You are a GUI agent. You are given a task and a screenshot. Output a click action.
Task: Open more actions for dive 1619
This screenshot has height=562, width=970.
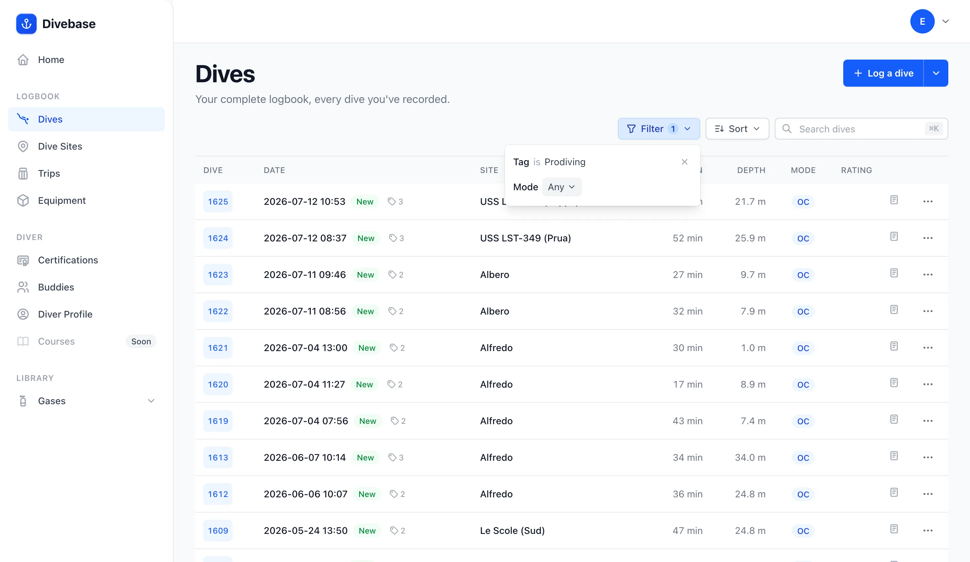(928, 420)
